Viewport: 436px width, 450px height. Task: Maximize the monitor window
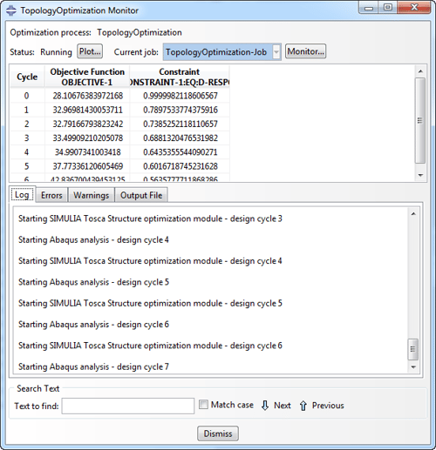tap(388, 7)
